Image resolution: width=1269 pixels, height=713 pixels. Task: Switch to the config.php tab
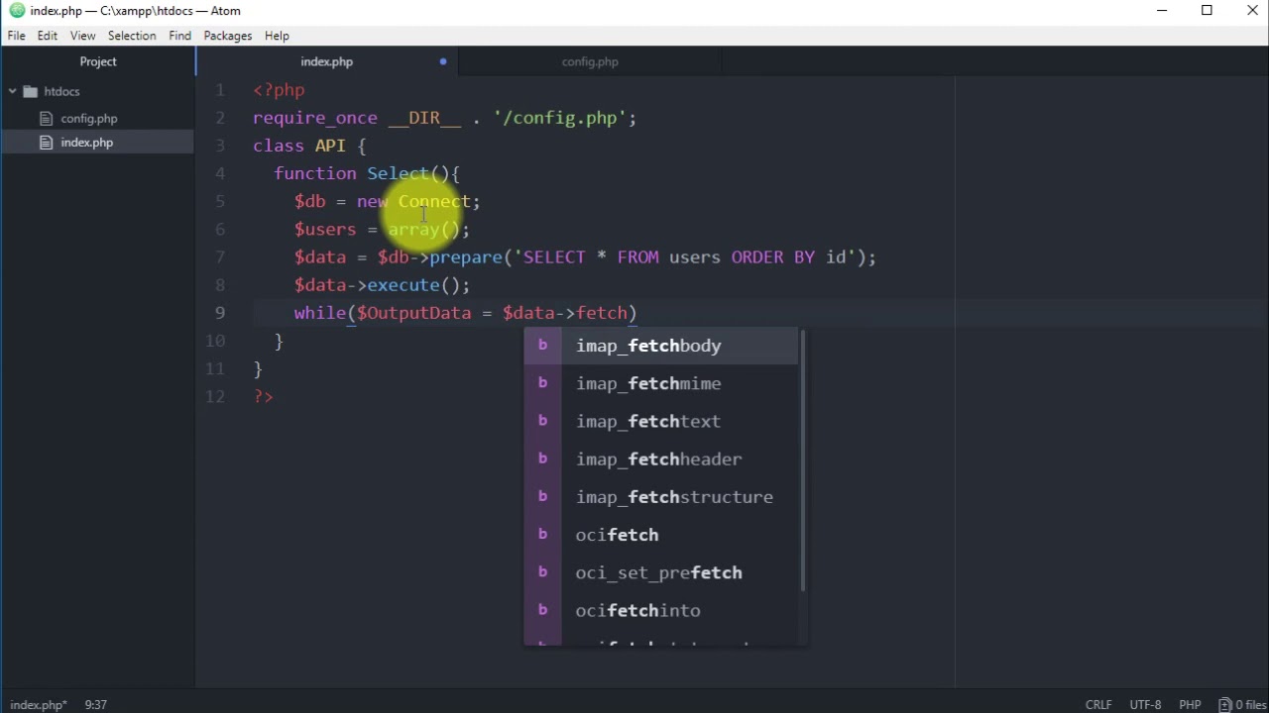[590, 61]
